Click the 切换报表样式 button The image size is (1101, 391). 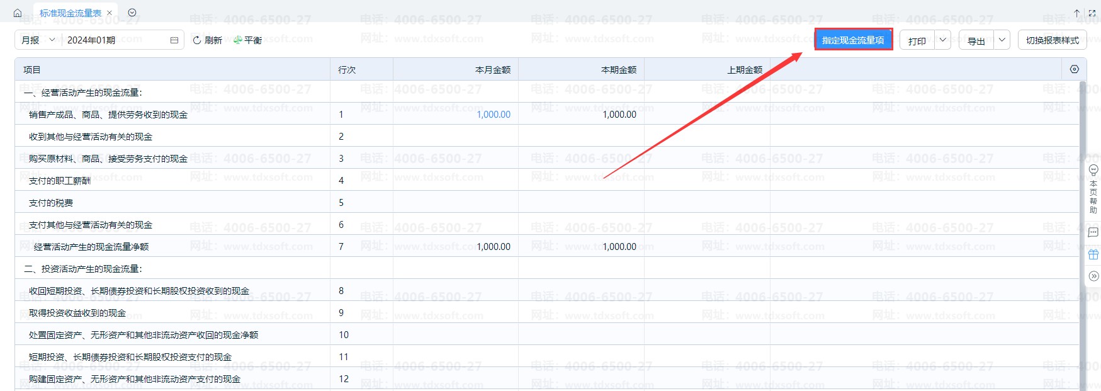pos(1052,40)
